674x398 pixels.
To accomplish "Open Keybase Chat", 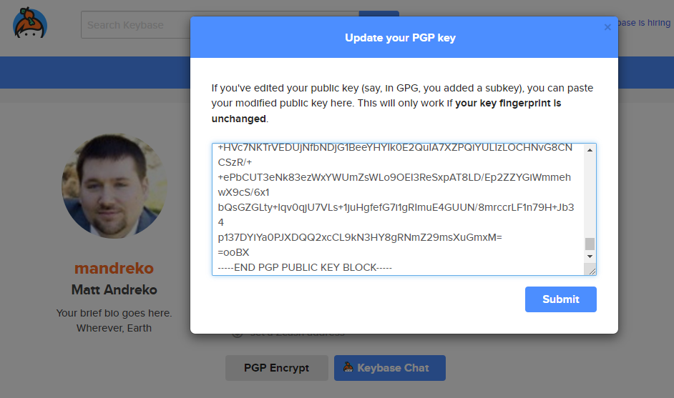I will 390,368.
